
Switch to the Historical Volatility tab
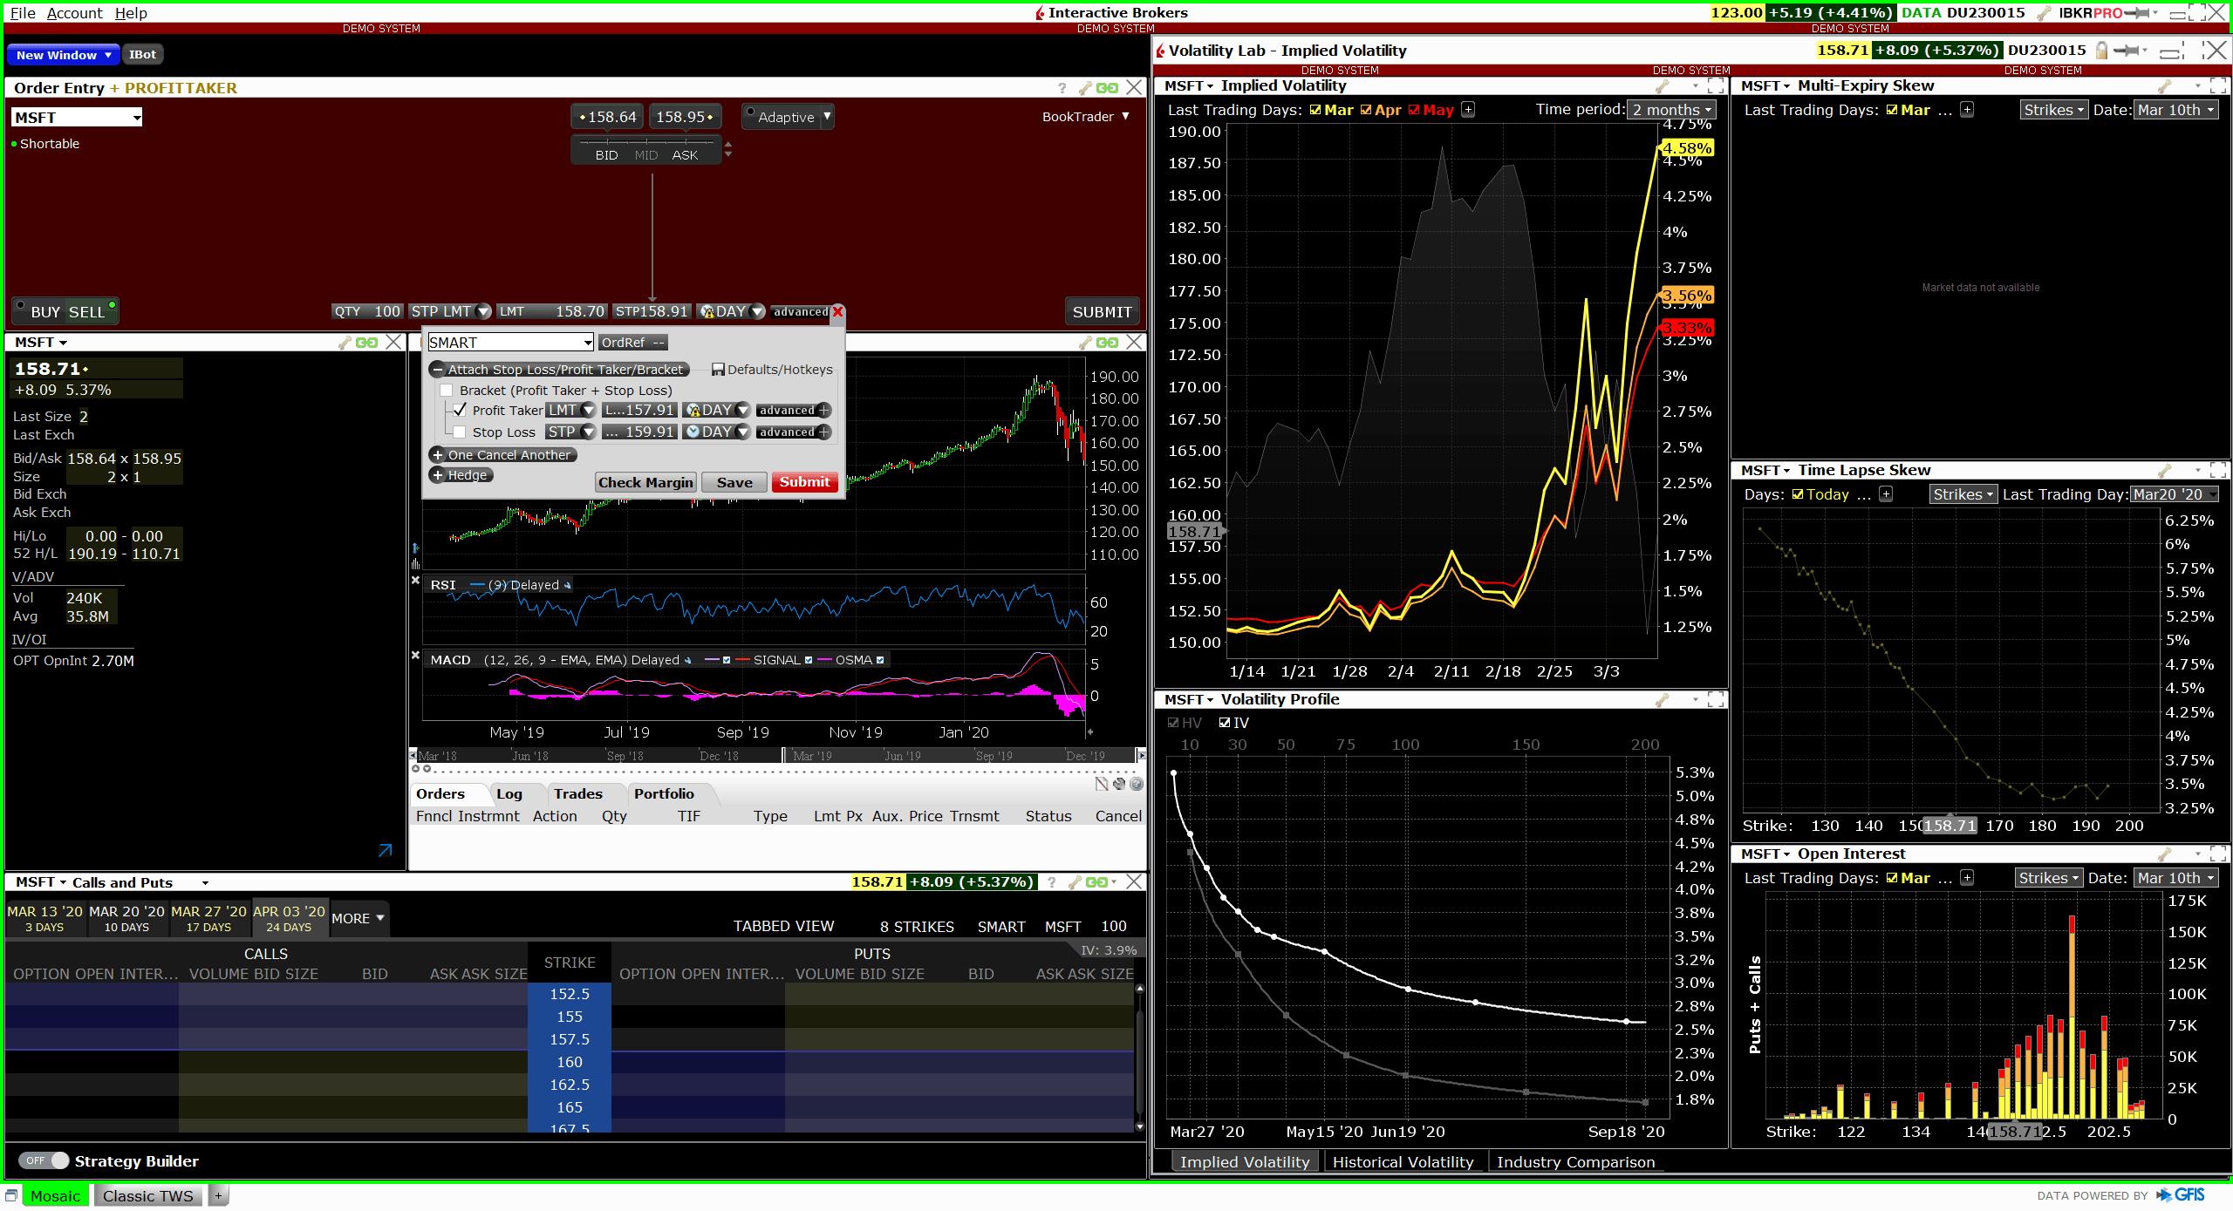pos(1404,1161)
